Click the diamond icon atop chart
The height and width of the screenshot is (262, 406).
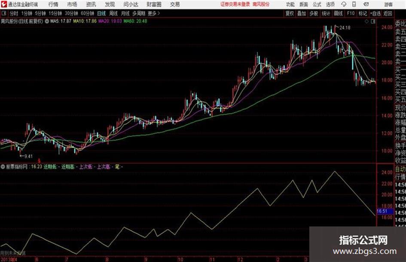tap(366, 22)
